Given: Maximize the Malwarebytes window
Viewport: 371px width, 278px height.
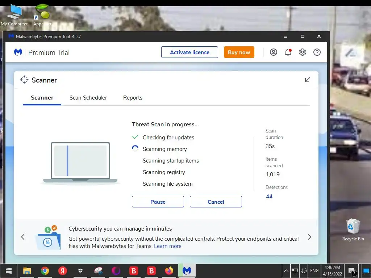Looking at the screenshot, I should pos(303,37).
